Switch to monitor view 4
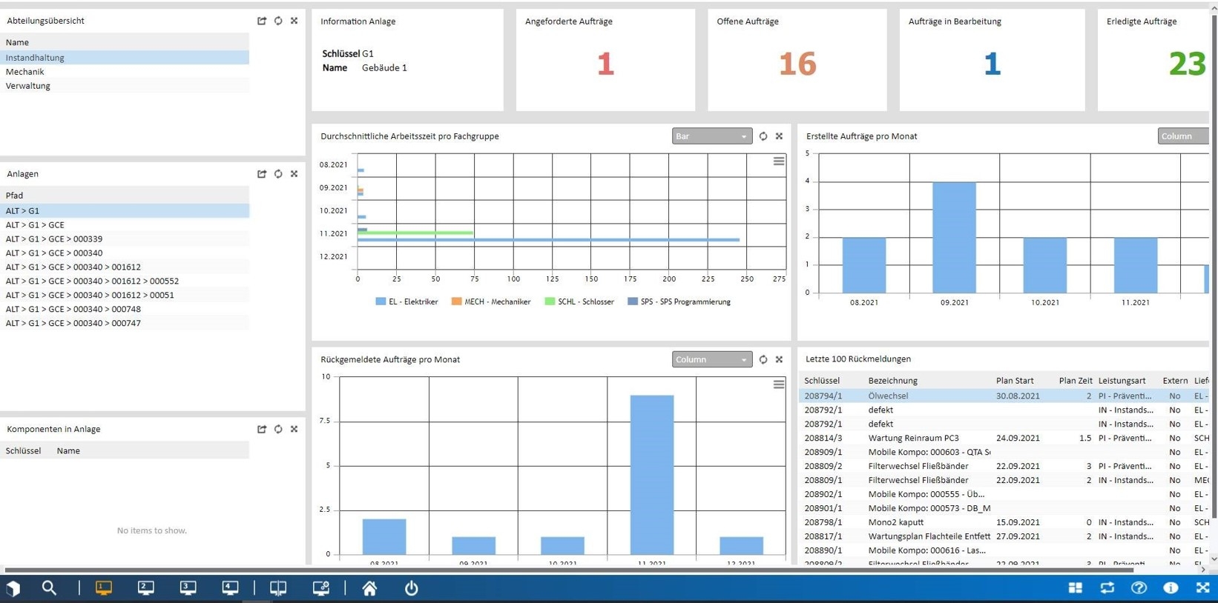1218x603 pixels. point(231,588)
